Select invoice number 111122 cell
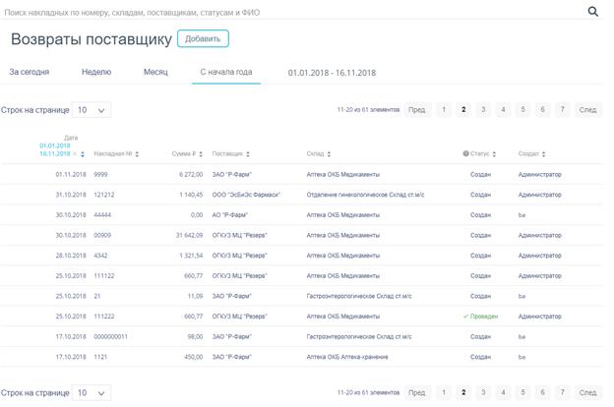The image size is (614, 407). 104,276
